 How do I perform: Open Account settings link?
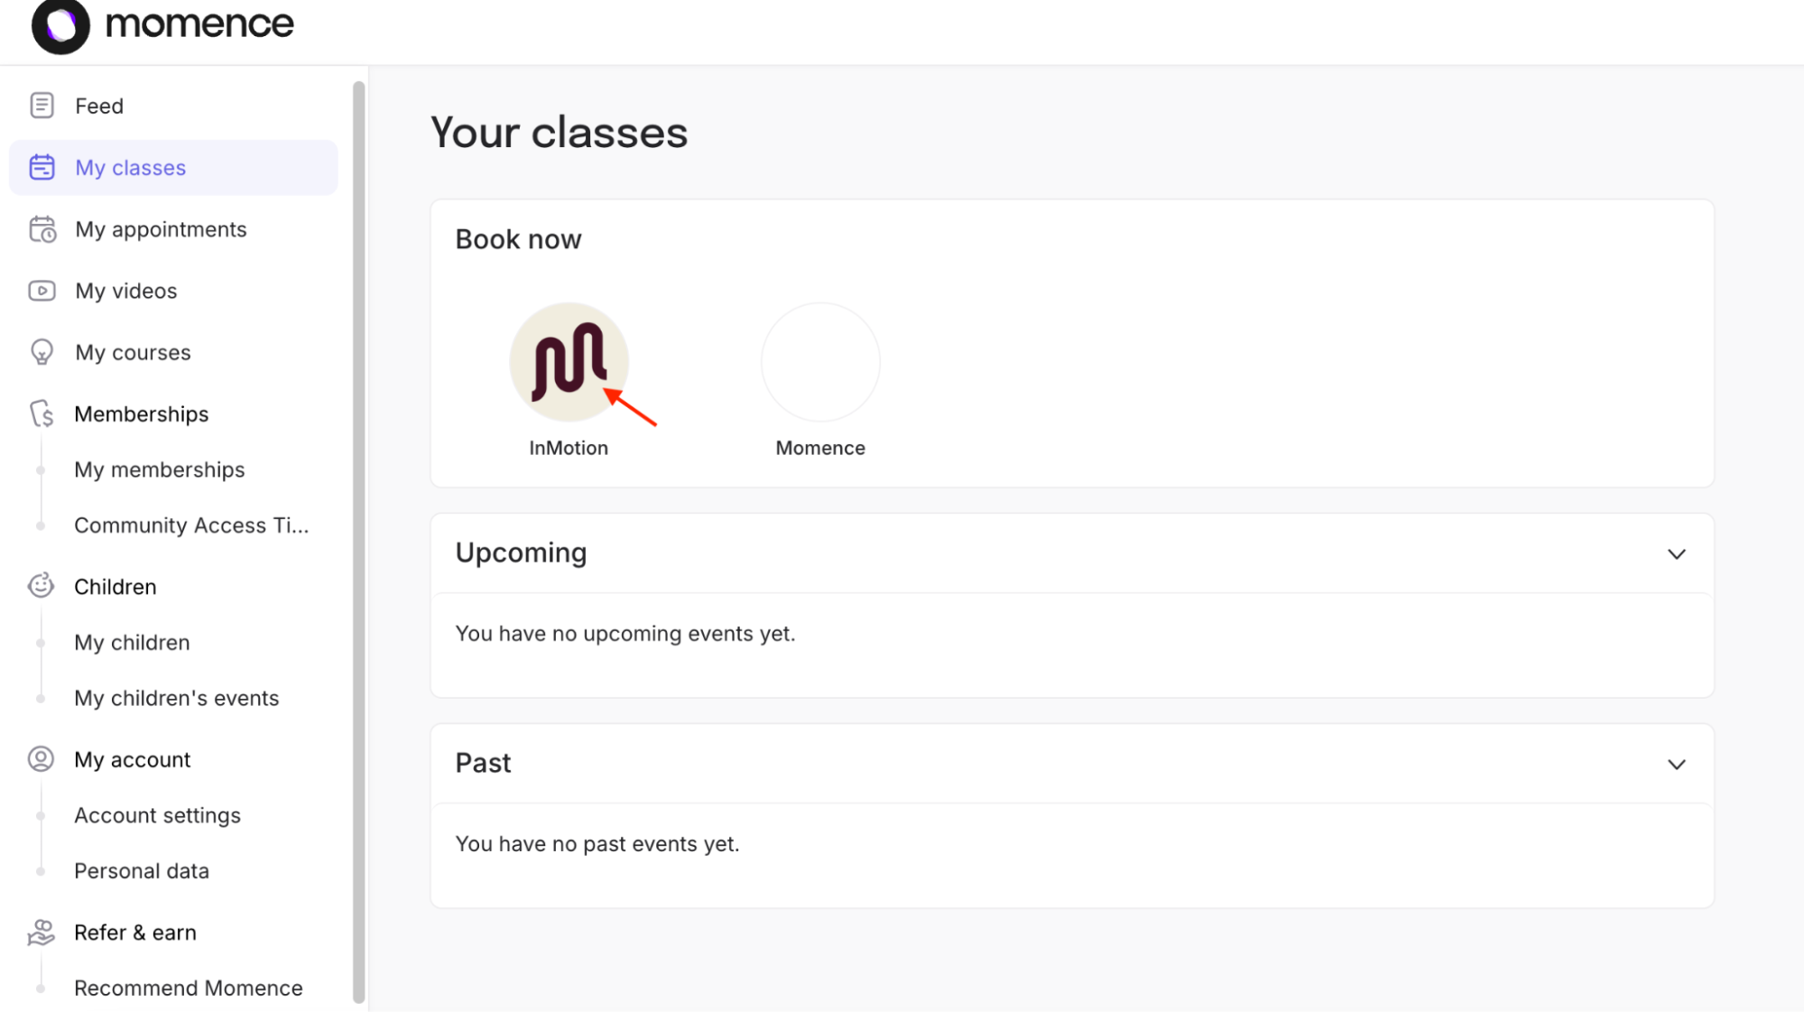pyautogui.click(x=157, y=815)
